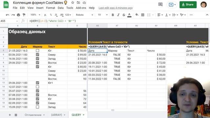The image size is (210, 118).
Task: Toggle italic formatting
Action: (118, 15)
